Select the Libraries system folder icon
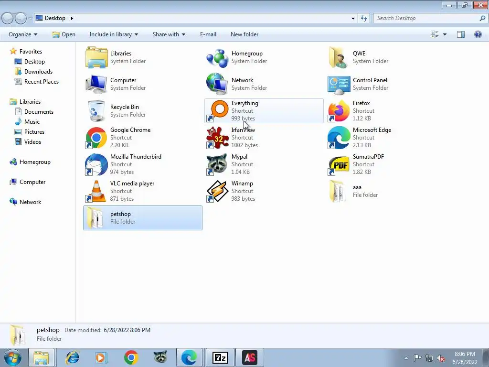Image resolution: width=489 pixels, height=367 pixels. pyautogui.click(x=96, y=57)
